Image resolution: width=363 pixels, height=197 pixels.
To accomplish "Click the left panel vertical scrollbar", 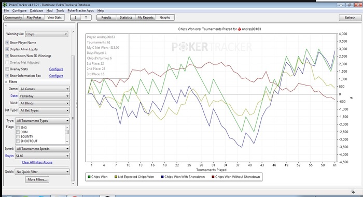I will [x=73, y=118].
